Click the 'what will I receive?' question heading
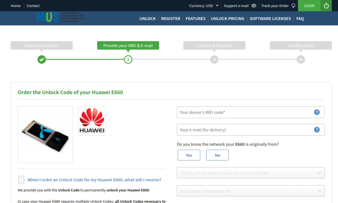Screen dimensions: 338x203 [94, 180]
